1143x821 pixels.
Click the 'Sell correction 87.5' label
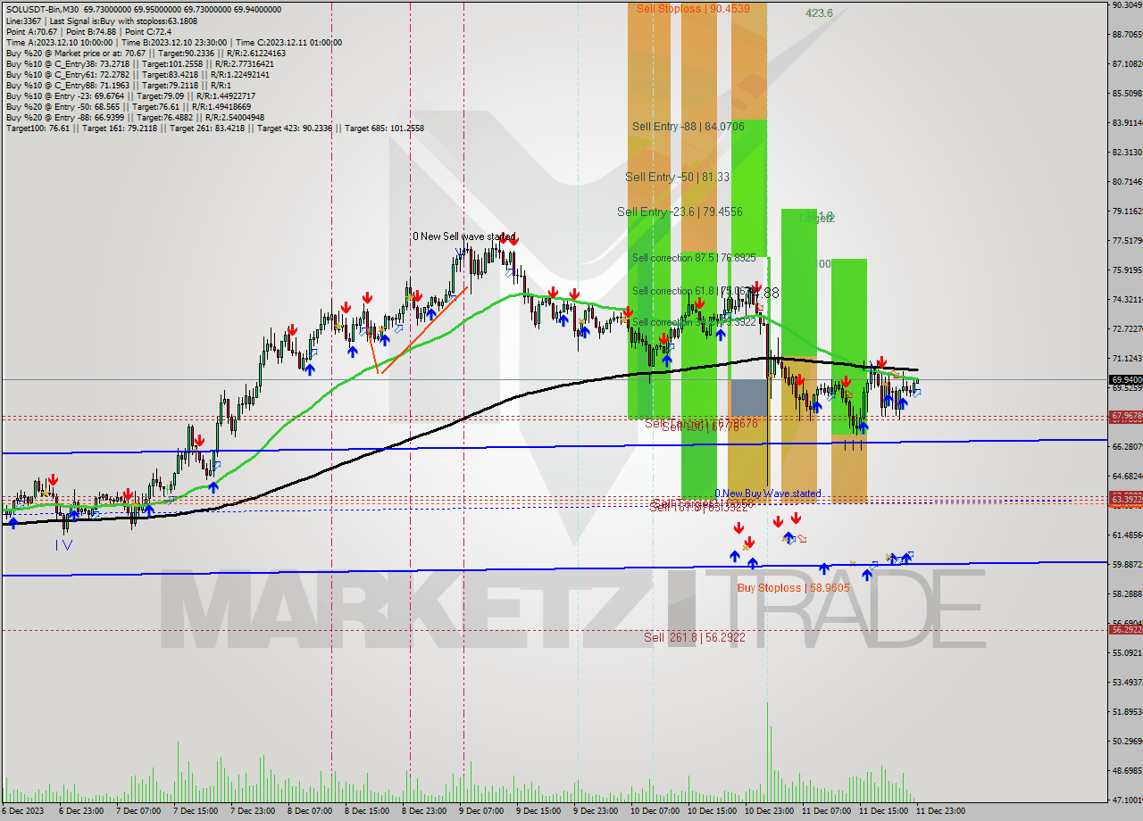coord(694,258)
